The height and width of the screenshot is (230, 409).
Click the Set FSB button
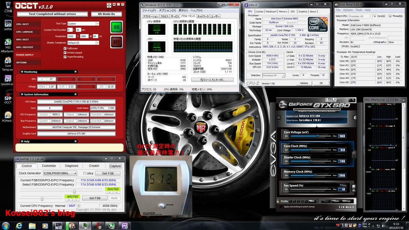[95, 198]
